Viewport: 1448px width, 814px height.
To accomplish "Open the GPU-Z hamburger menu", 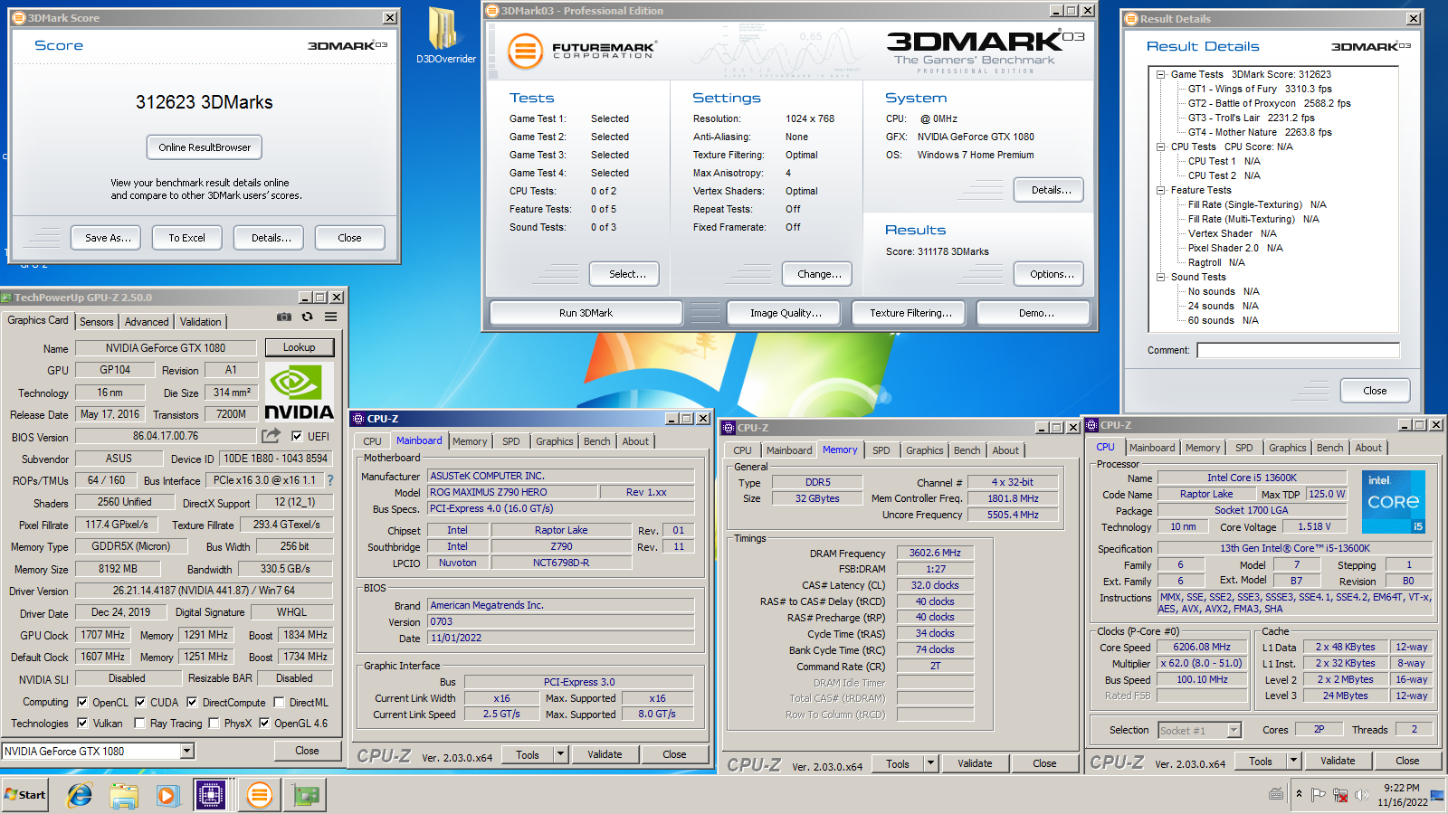I will (331, 317).
